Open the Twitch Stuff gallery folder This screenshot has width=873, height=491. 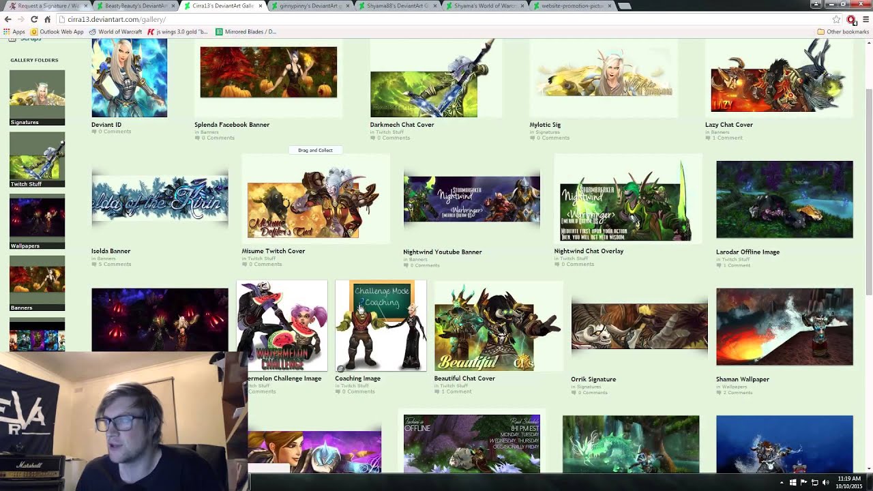tap(38, 160)
